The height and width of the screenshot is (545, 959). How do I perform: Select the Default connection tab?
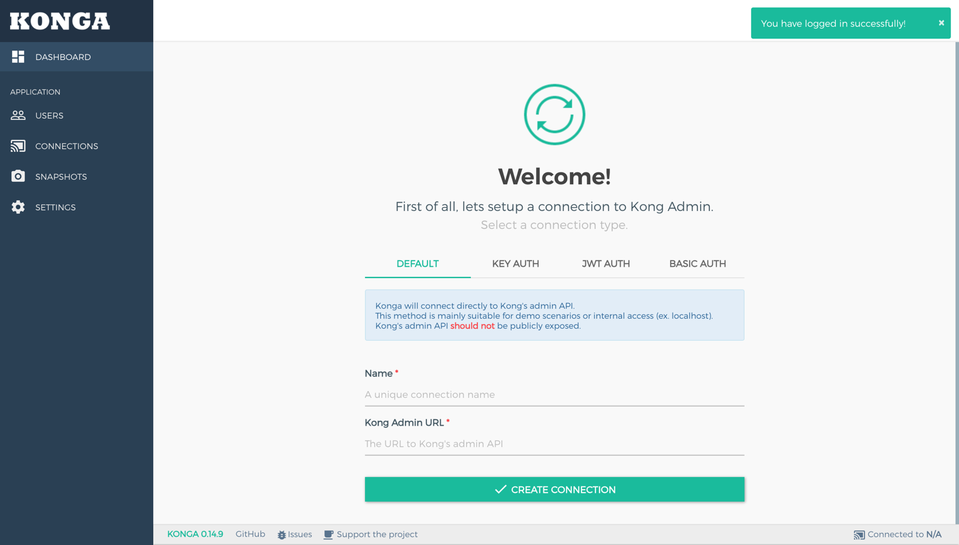point(418,264)
